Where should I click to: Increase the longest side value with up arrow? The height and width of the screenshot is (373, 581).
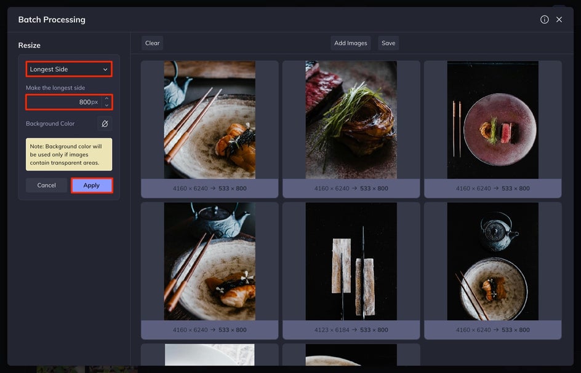(x=106, y=98)
